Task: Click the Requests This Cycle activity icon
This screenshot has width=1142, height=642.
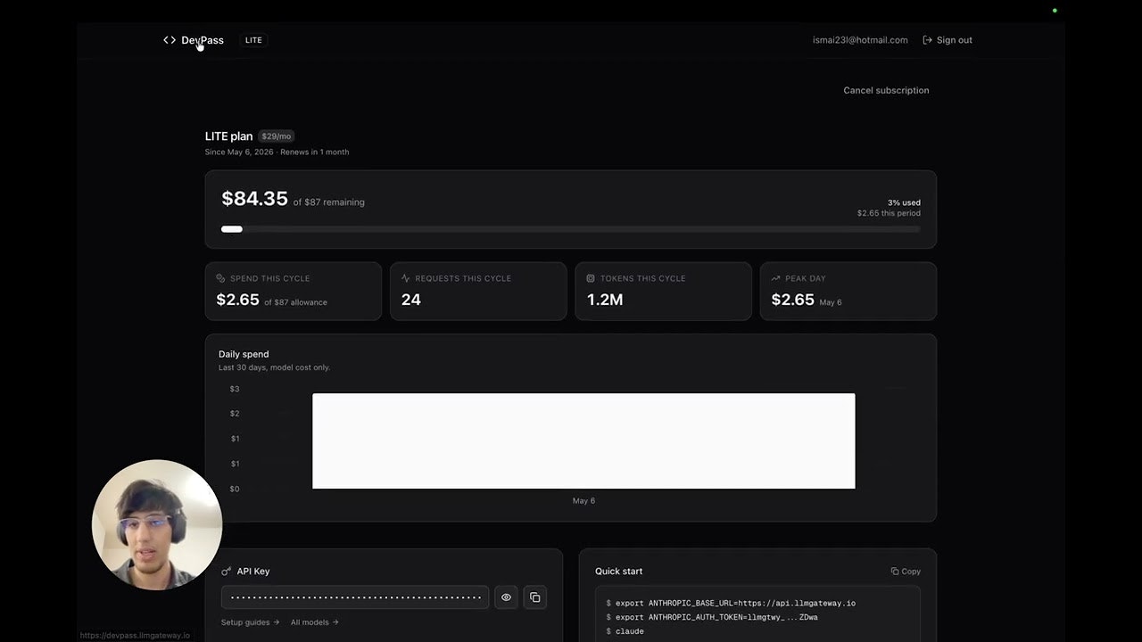Action: click(x=406, y=278)
